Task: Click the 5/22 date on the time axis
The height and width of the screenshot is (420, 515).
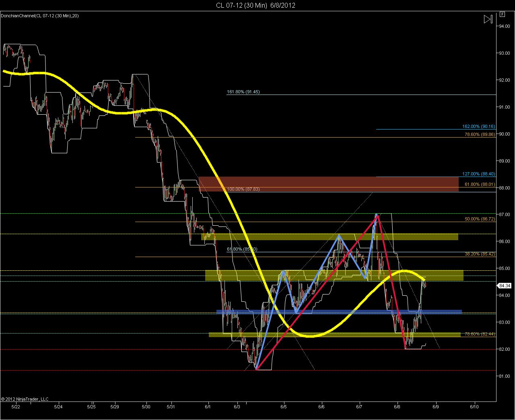Action: click(16, 407)
